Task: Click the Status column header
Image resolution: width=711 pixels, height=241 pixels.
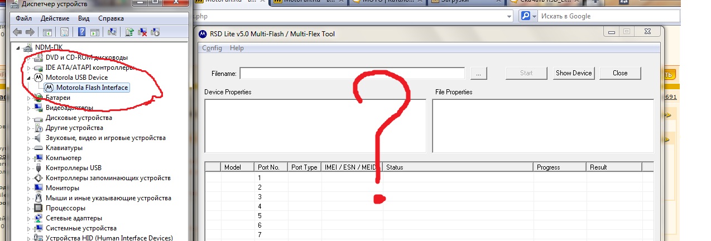Action: [458, 167]
